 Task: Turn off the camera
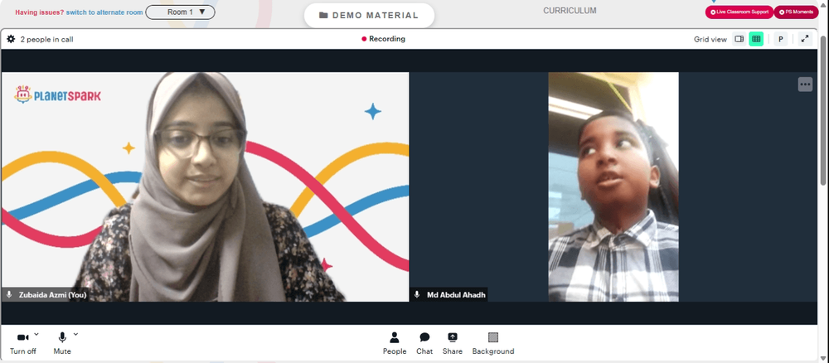[22, 343]
